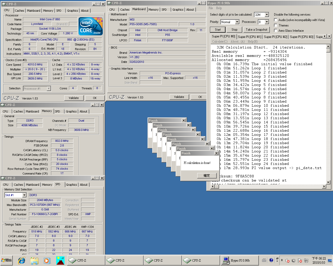Click the title bar icon of the SPD CPU-Z window
333x266 pixels.
[x=3, y=178]
